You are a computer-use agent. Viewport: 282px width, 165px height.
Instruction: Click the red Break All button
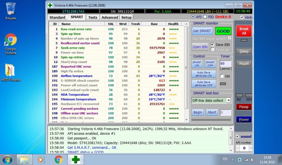coord(244,31)
